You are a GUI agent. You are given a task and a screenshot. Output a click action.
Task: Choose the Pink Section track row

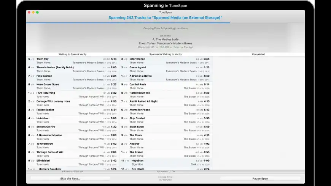point(72,77)
